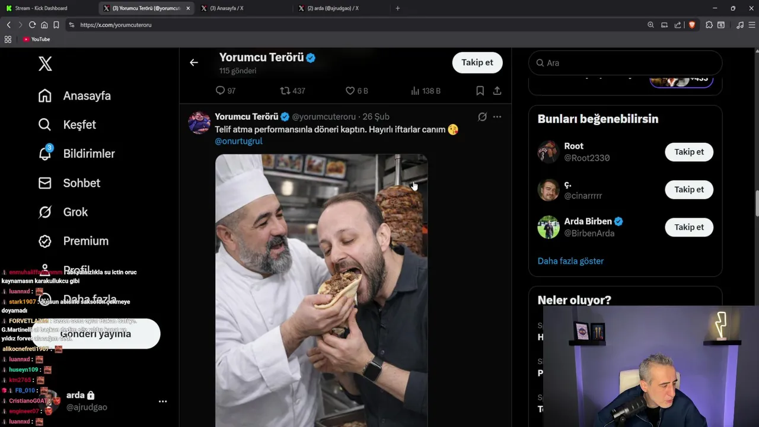Expand suggestions with Daha fazla göster
The height and width of the screenshot is (427, 759).
point(570,261)
